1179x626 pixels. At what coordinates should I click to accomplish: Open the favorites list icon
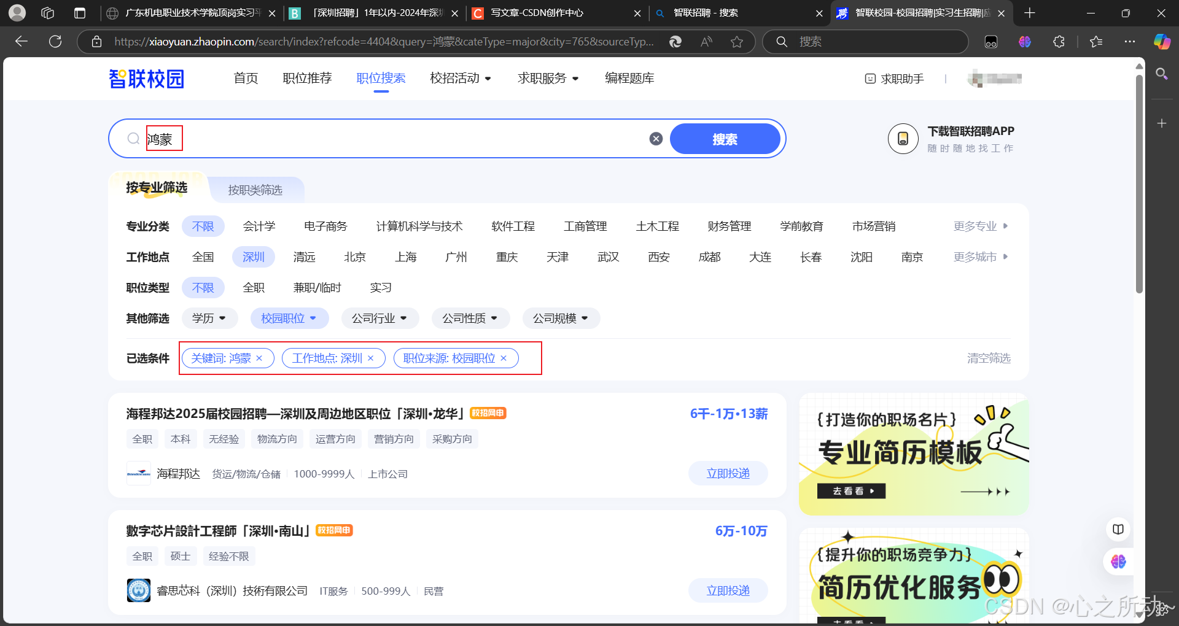tap(1096, 41)
